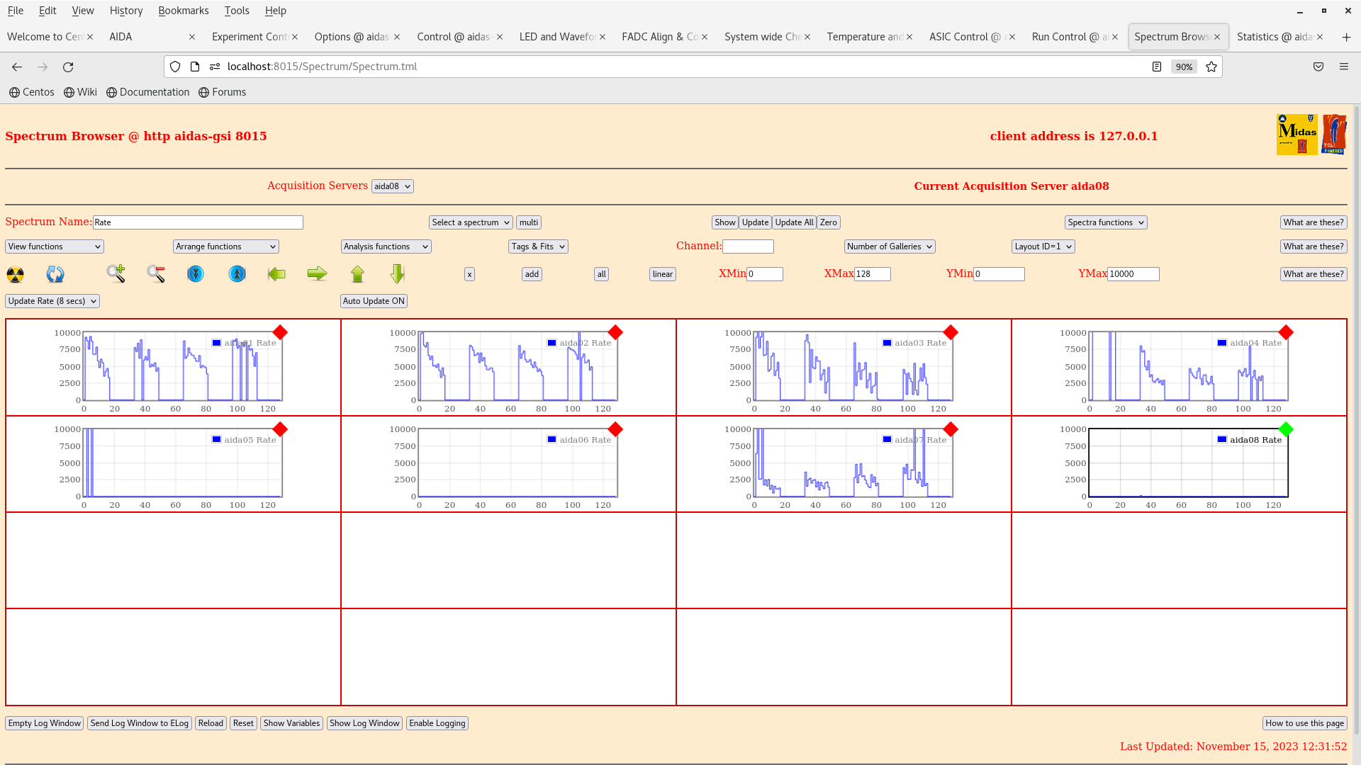The image size is (1361, 765).
Task: Click the green right arrow icon
Action: [x=317, y=273]
